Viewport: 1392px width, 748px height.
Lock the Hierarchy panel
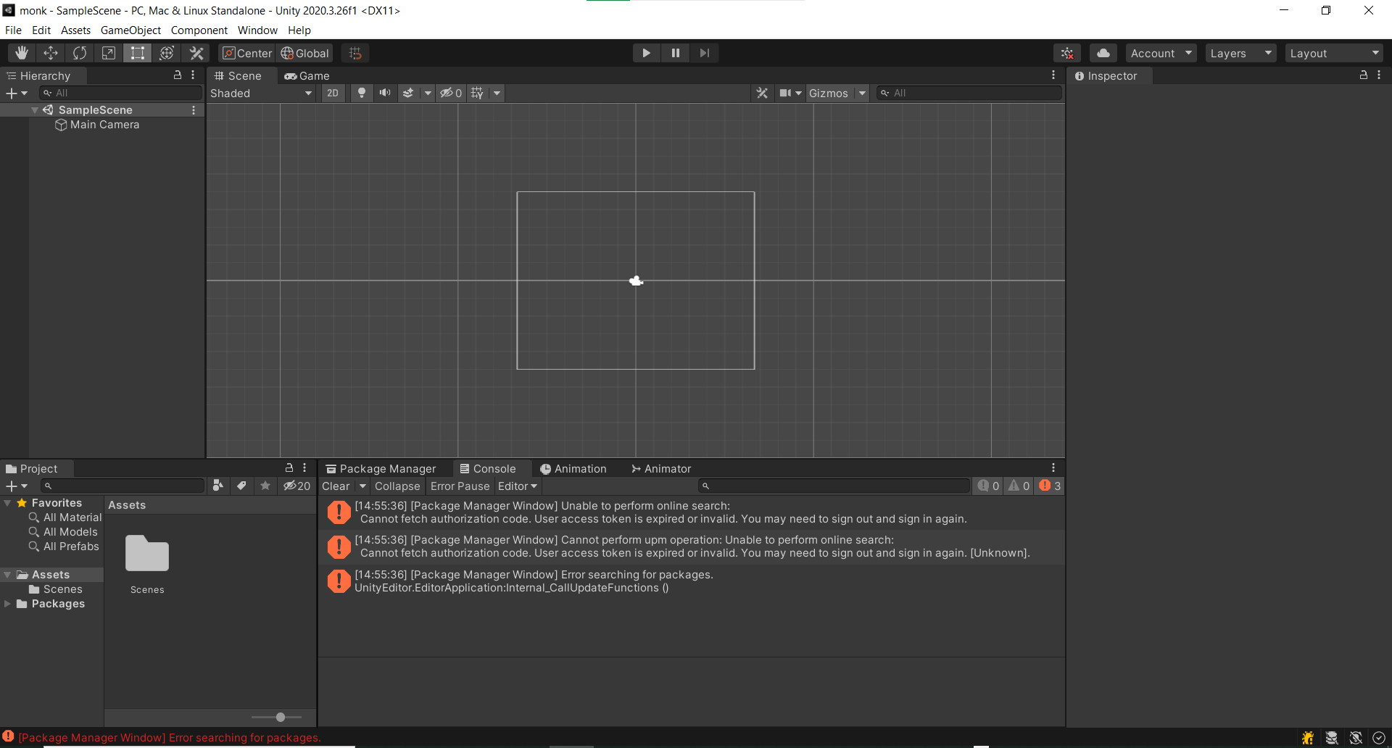178,75
